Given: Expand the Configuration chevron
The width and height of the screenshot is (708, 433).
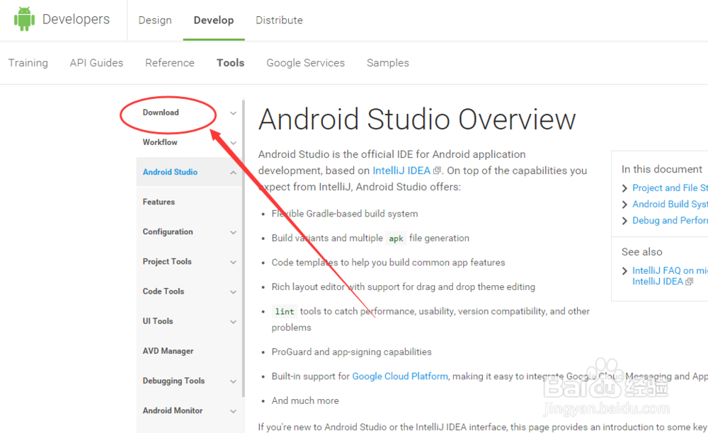Looking at the screenshot, I should [233, 232].
